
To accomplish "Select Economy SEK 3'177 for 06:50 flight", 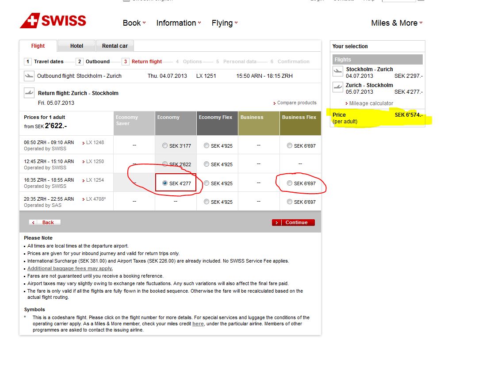I will pos(165,145).
